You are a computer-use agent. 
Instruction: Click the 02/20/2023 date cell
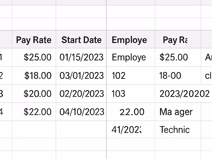[81, 94]
